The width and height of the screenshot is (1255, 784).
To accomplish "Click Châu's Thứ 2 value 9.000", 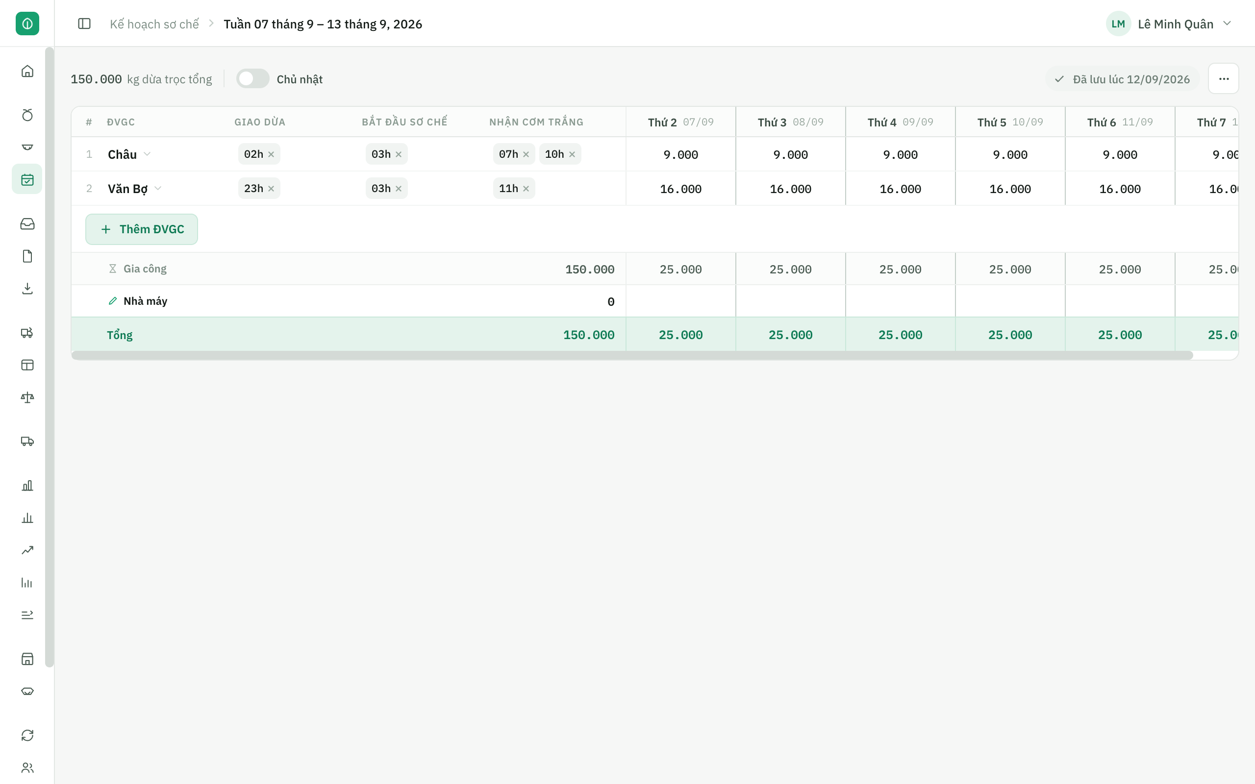I will coord(681,154).
